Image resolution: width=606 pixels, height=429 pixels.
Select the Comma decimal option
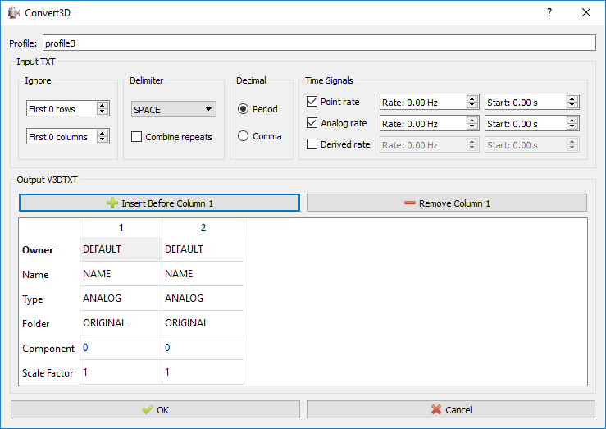click(x=244, y=136)
